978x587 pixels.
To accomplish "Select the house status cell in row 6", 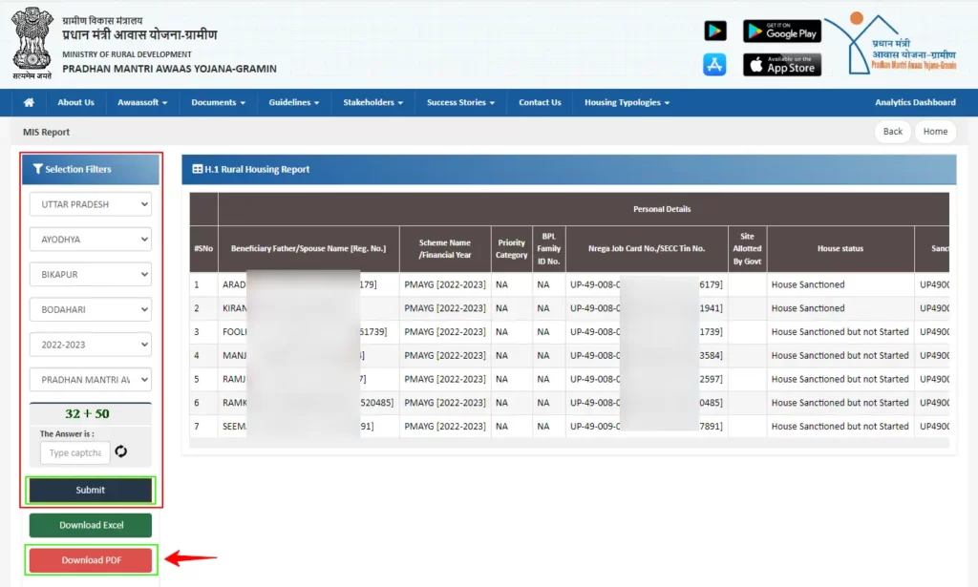I will pyautogui.click(x=840, y=403).
